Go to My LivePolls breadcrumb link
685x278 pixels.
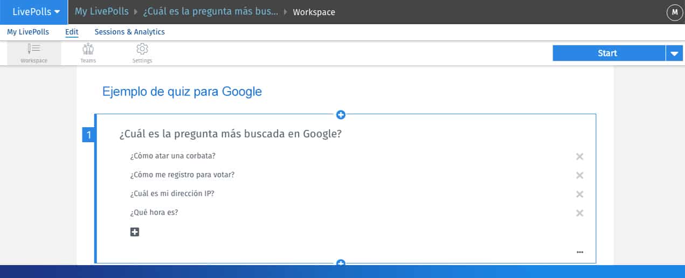click(x=101, y=11)
